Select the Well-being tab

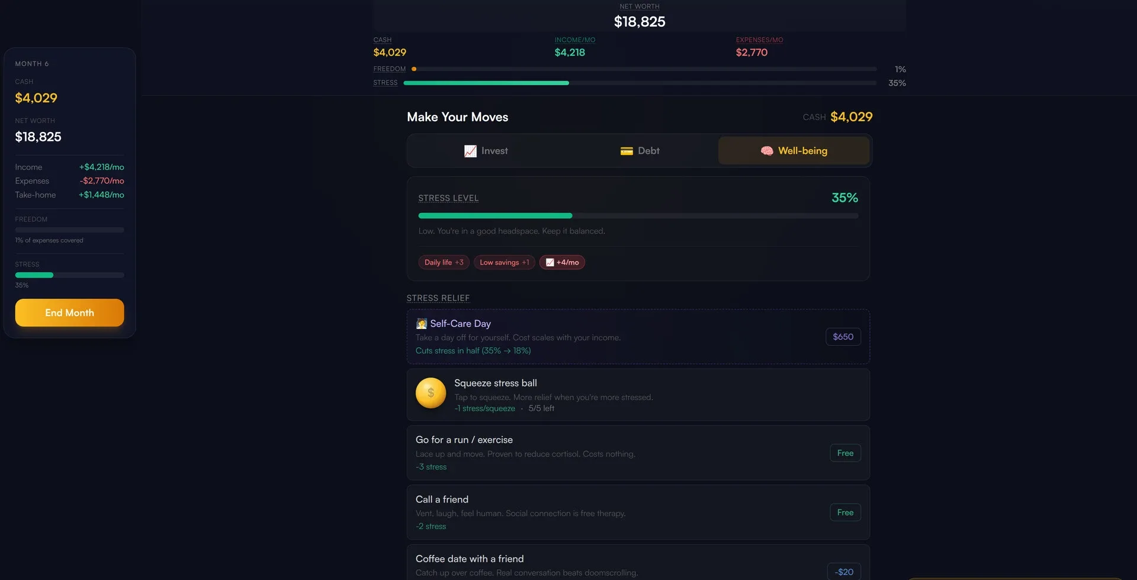tap(794, 151)
